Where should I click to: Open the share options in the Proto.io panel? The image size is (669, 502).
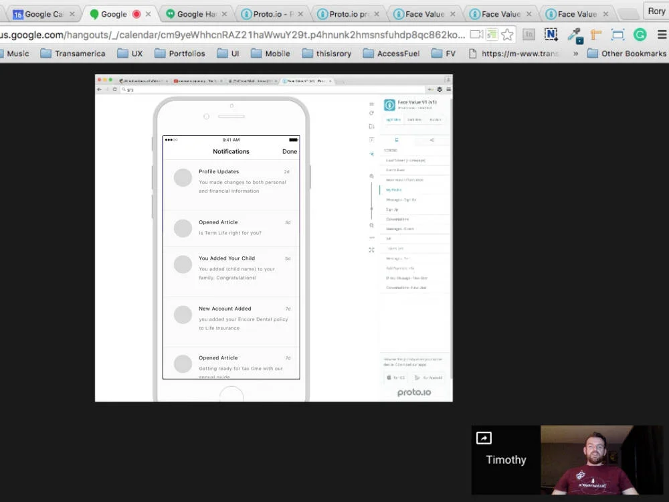point(432,139)
